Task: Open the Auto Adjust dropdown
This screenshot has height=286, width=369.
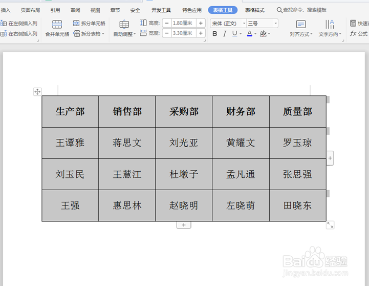Action: (124, 34)
